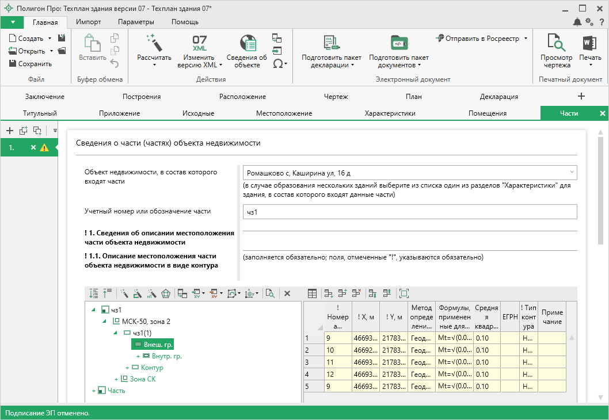Click the notification bell icon
The image size is (609, 420).
tap(577, 22)
